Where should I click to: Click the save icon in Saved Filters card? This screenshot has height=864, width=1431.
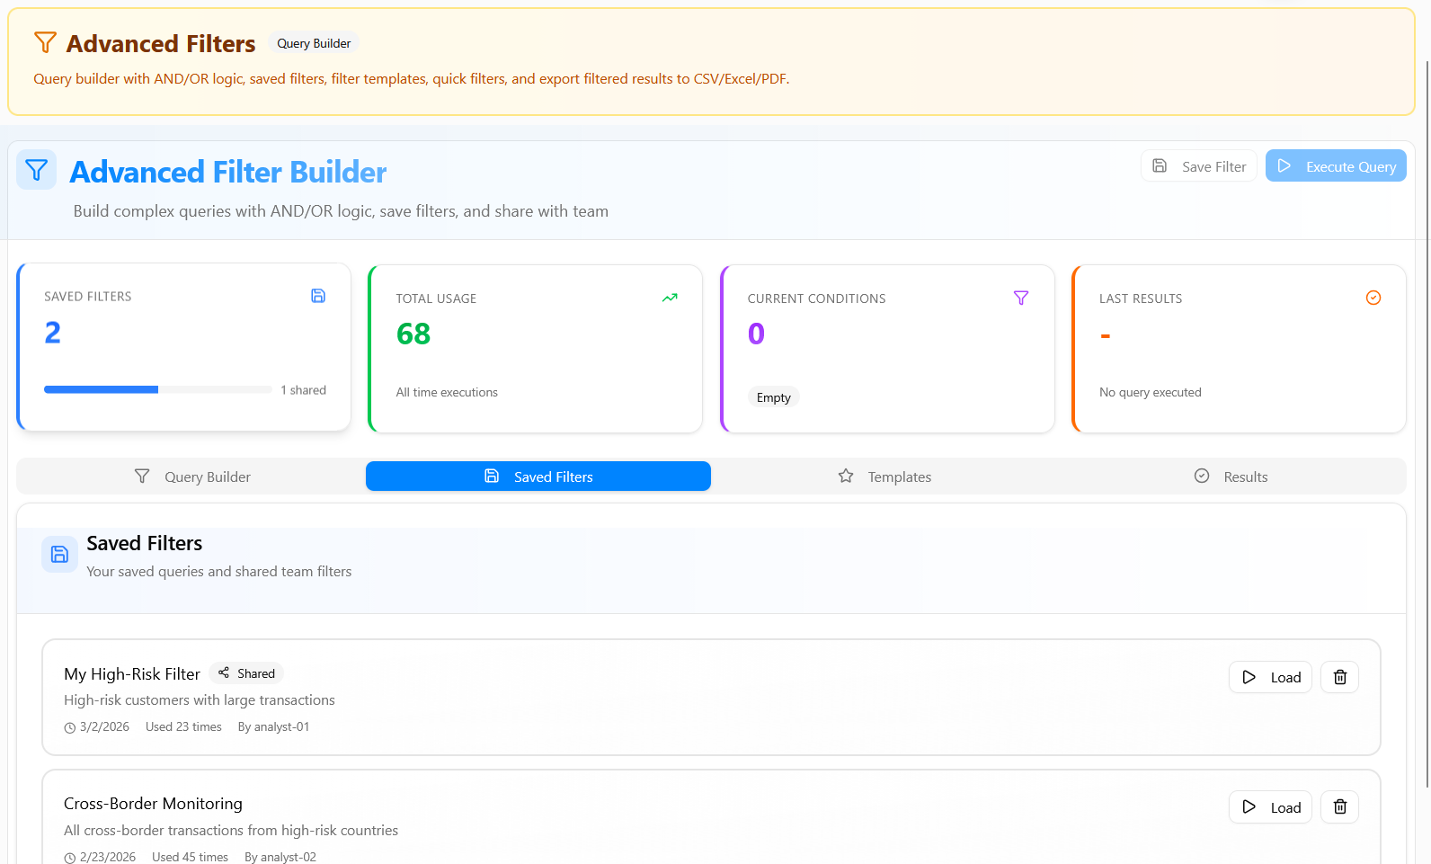pyautogui.click(x=318, y=296)
